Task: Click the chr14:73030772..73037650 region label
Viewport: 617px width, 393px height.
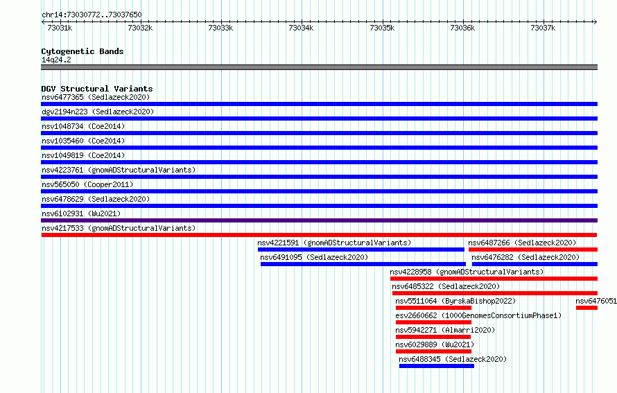Action: (92, 15)
